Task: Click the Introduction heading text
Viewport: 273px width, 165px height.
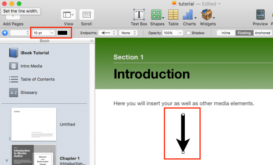Action: (152, 74)
